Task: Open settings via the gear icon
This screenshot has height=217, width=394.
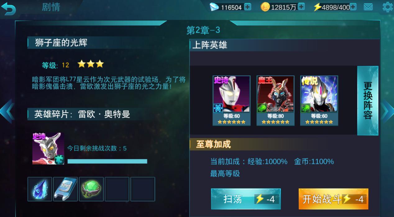Action: [387, 7]
